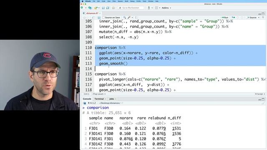
Task: Expand the recent files dropdown arrow
Action: 99,8
